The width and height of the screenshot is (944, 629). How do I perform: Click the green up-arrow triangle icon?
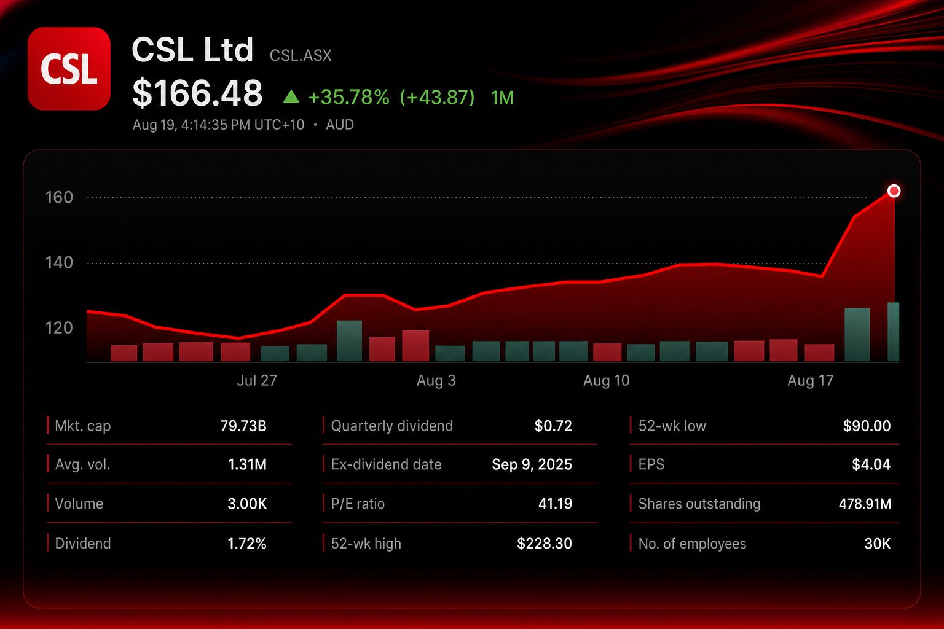coord(291,97)
